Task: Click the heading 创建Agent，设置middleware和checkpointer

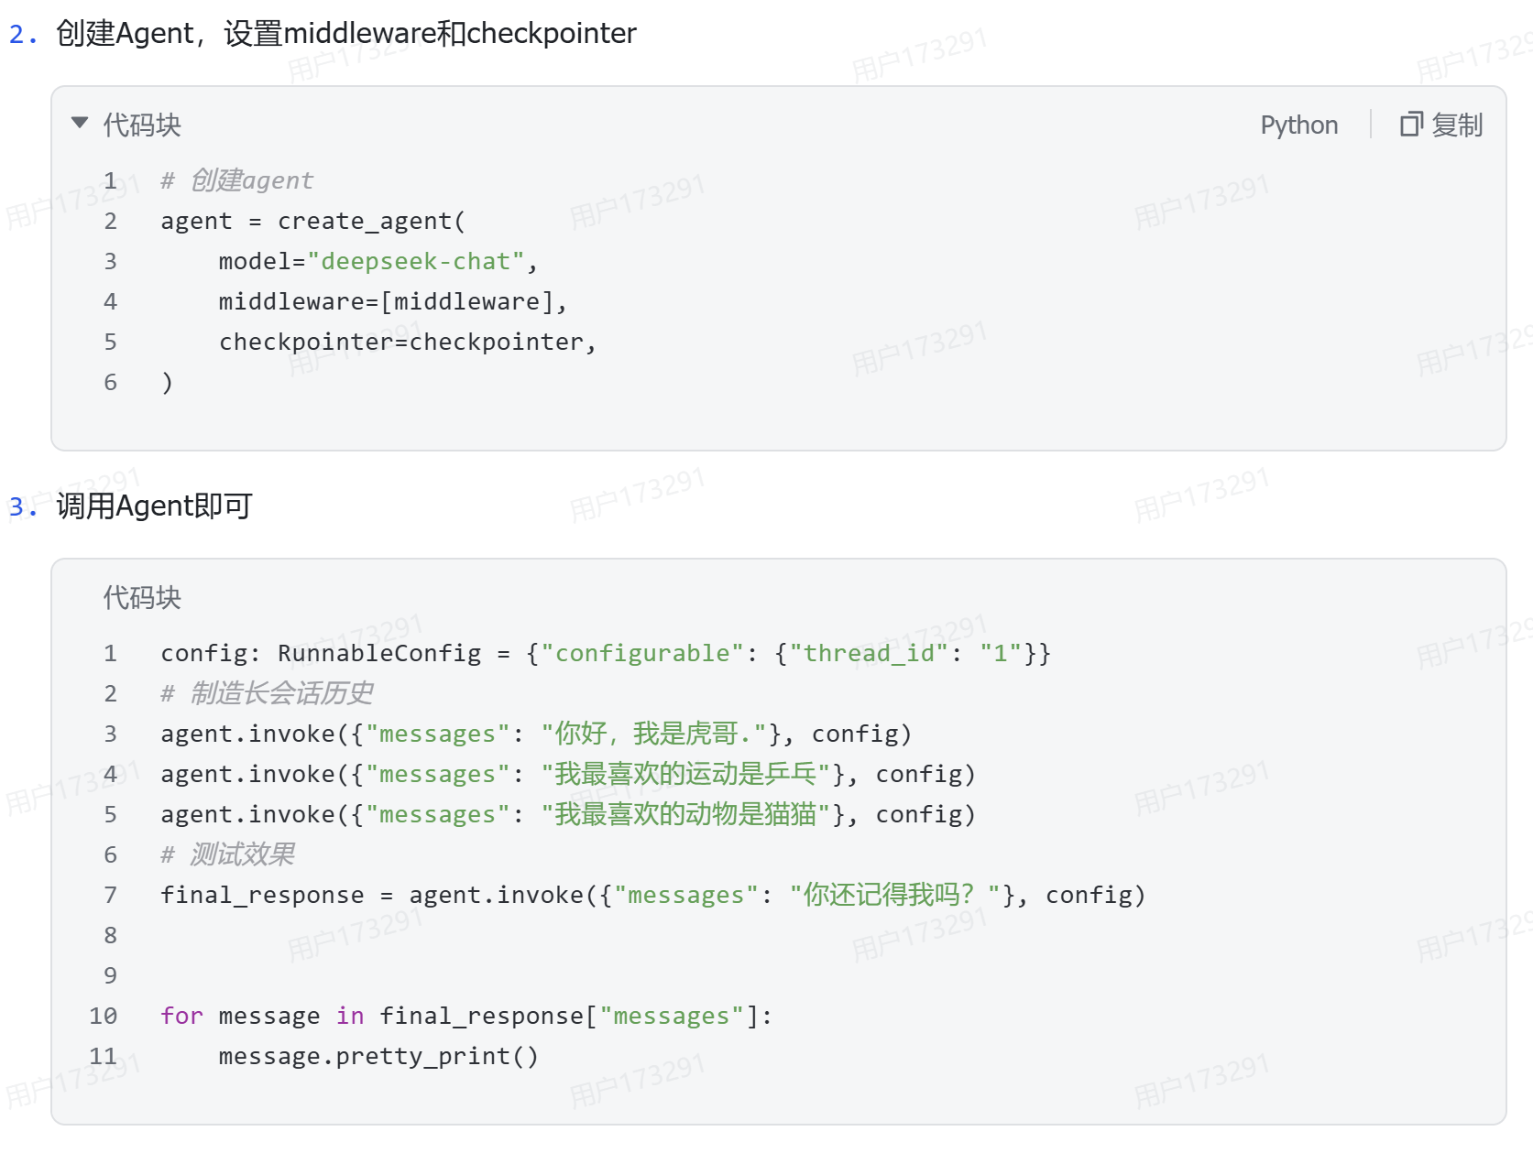Action: point(346,34)
